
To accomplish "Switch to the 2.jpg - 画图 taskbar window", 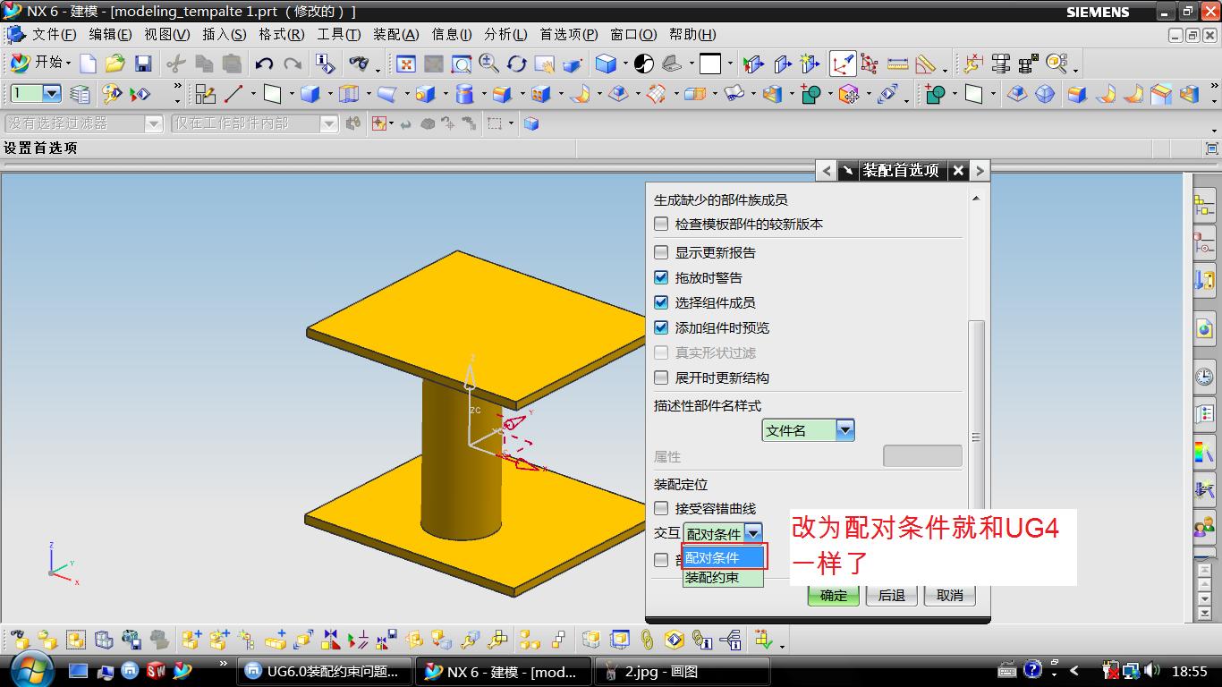I will 683,671.
